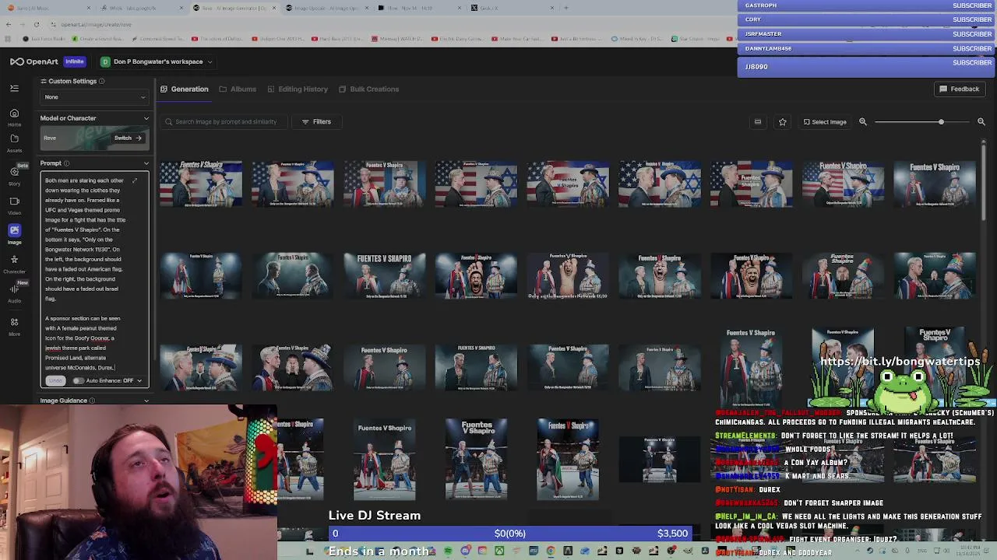Screen dimensions: 997x560
Task: Show favorites with the star icon
Action: pyautogui.click(x=783, y=121)
